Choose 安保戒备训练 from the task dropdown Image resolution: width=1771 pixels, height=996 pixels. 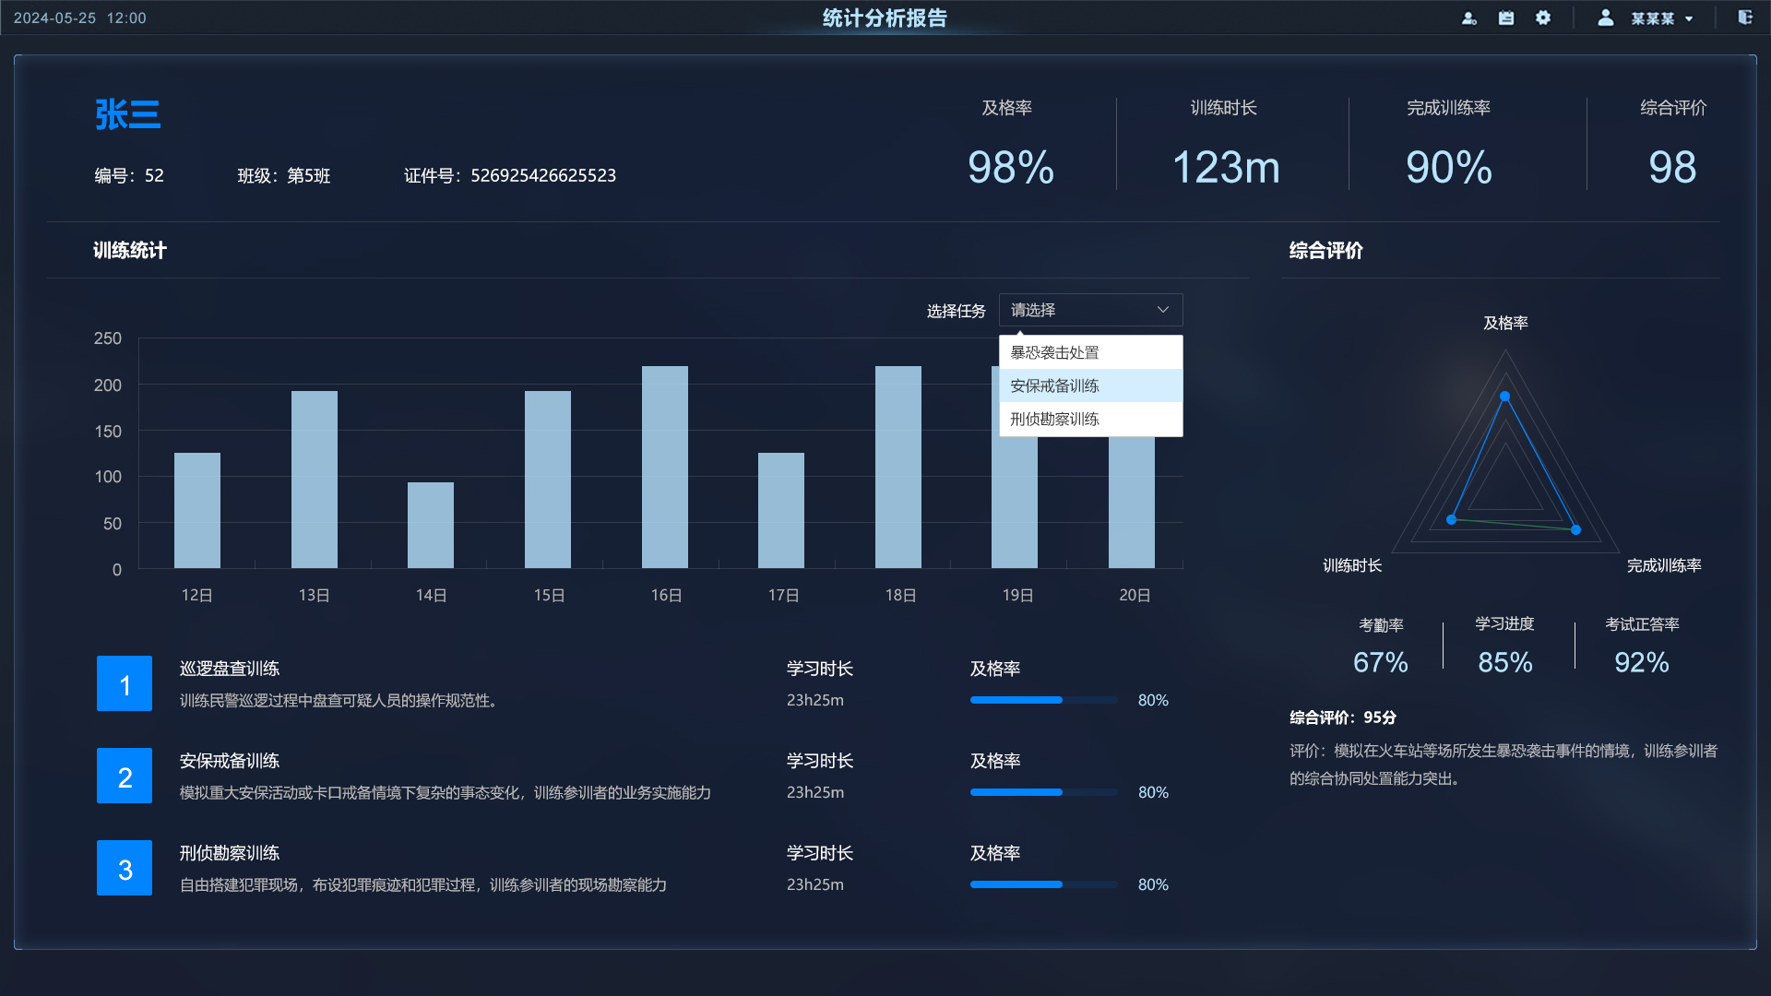(x=1052, y=385)
